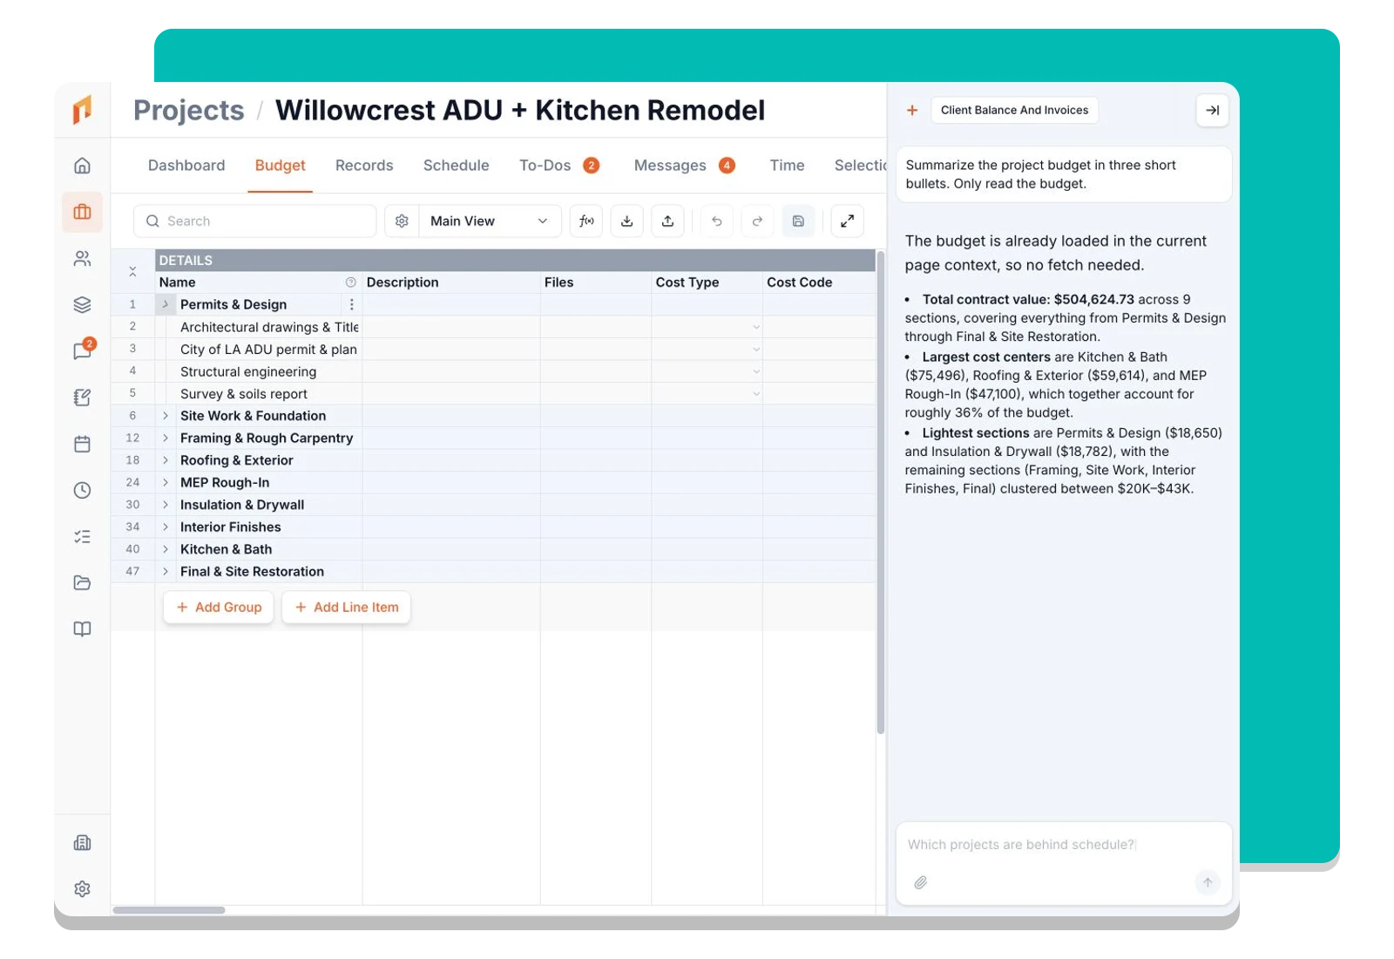Click the attachment paperclip icon
The width and height of the screenshot is (1394, 959).
pos(920,882)
